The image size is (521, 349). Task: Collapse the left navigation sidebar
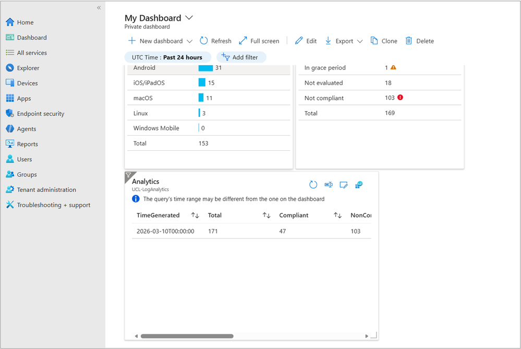tap(99, 8)
